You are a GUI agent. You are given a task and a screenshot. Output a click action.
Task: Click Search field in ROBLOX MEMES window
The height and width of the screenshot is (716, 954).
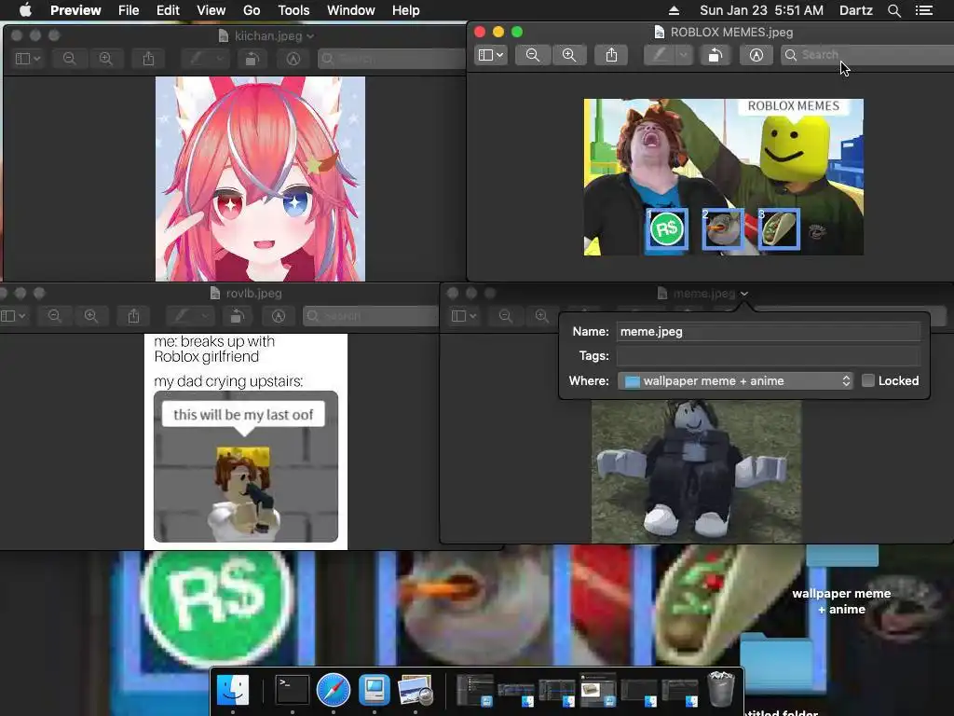[867, 55]
